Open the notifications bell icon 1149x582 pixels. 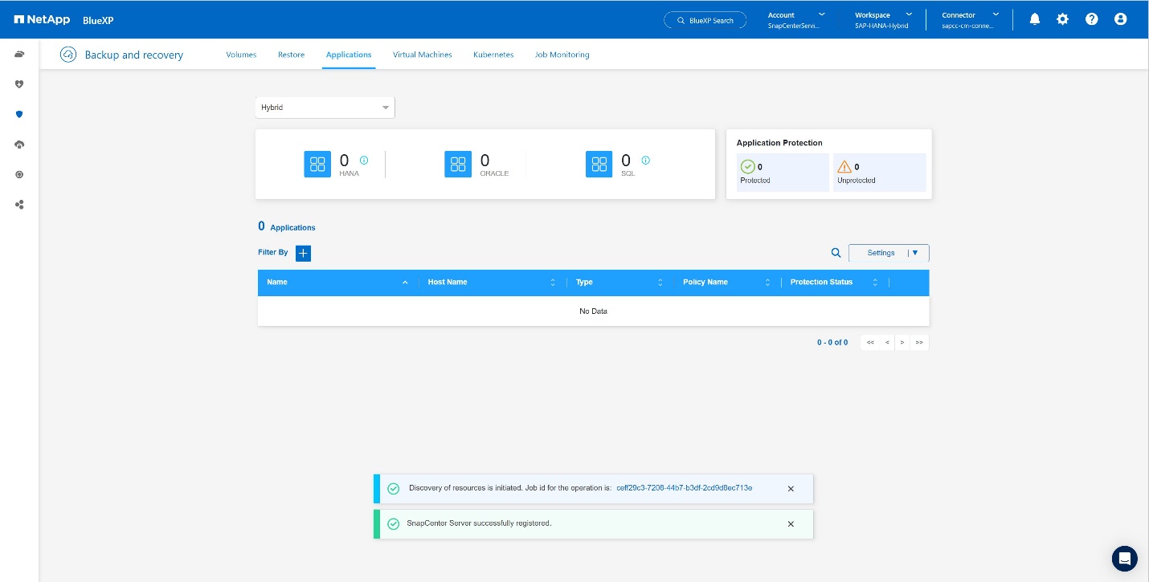(1034, 19)
